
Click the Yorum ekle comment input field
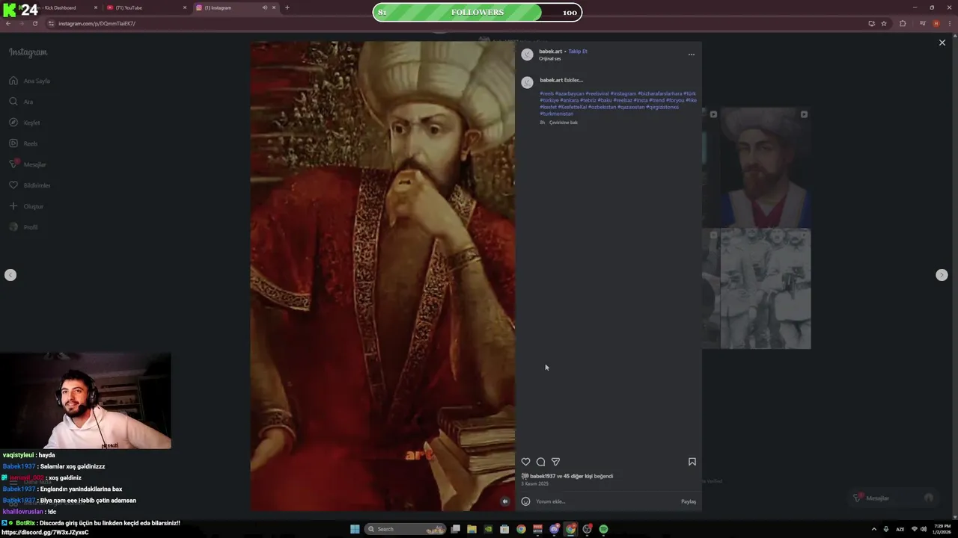click(x=606, y=501)
